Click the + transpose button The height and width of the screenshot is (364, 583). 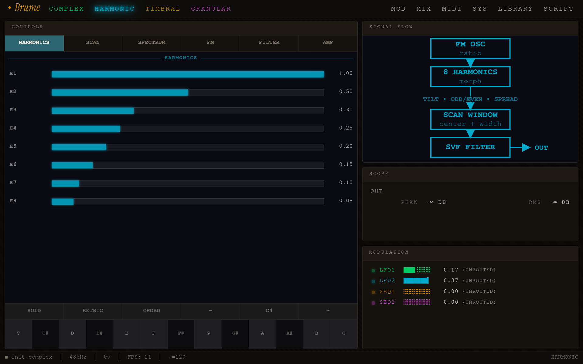tap(328, 311)
